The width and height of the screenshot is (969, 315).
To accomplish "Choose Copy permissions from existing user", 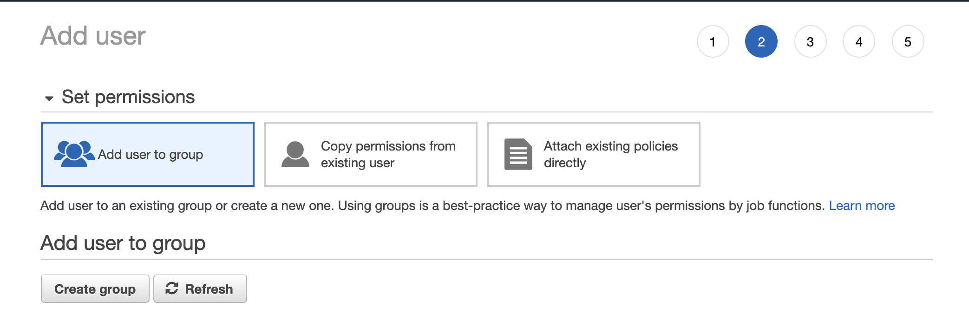I will click(388, 154).
